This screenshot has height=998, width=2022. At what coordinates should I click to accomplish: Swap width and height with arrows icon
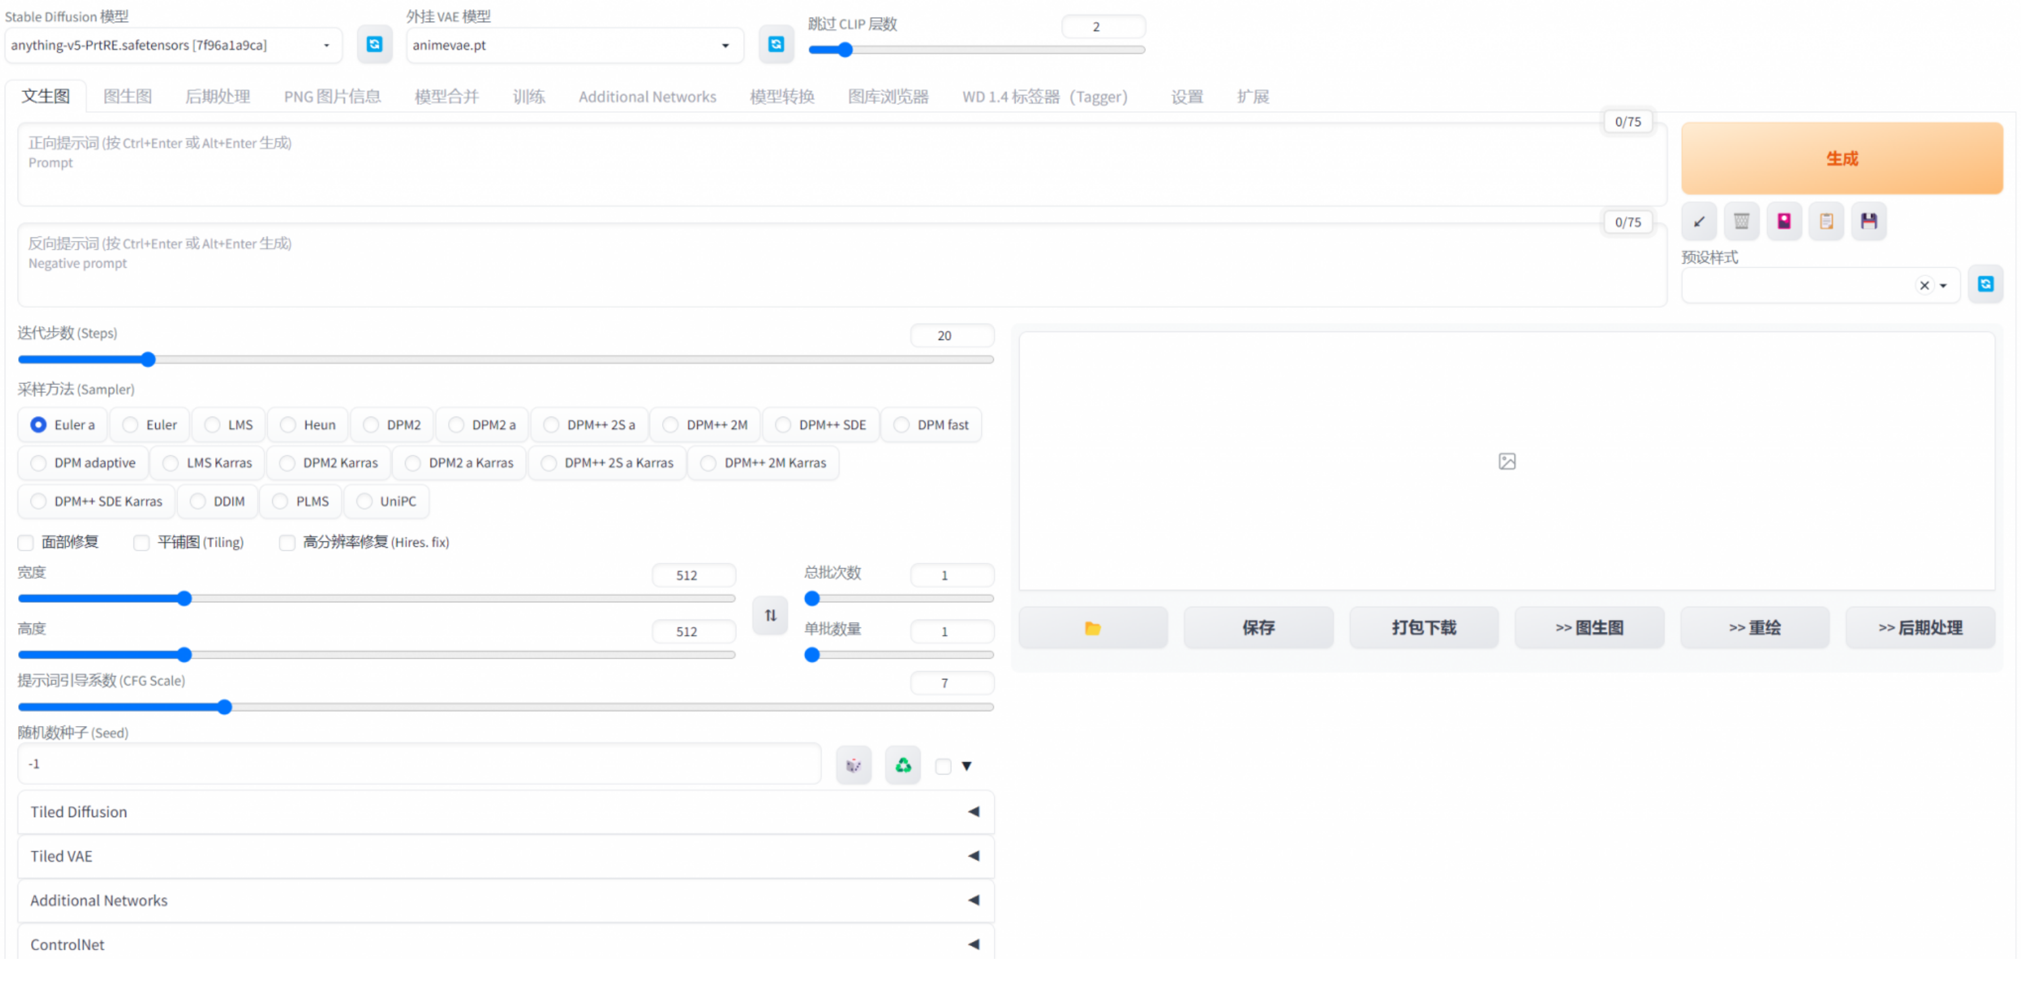tap(770, 615)
